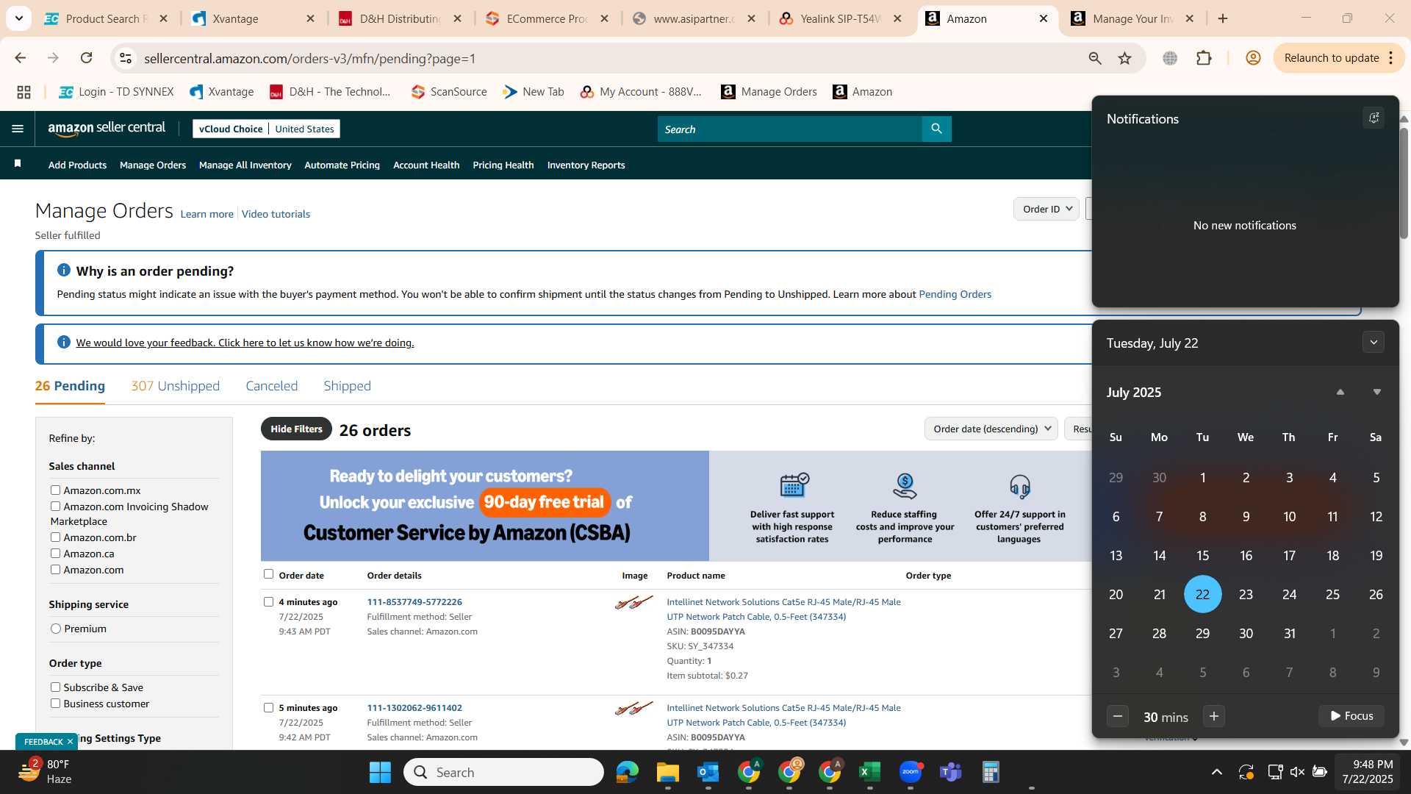Click the info icon beside feedback message
Viewport: 1411px width, 794px height.
tap(63, 342)
